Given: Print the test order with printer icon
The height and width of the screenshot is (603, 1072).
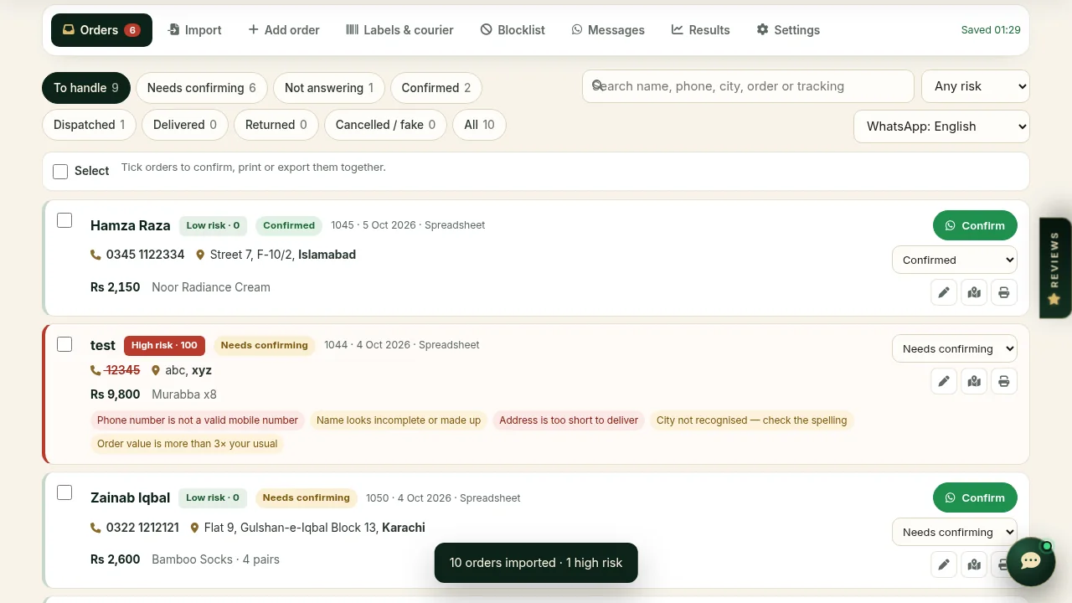Looking at the screenshot, I should [1003, 381].
